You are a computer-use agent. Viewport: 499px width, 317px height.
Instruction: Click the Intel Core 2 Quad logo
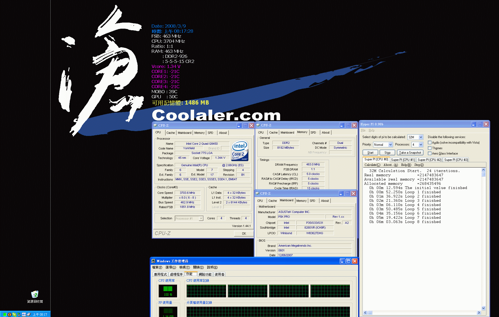[x=240, y=151]
